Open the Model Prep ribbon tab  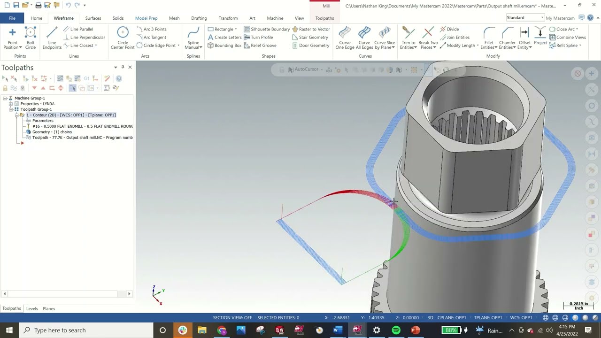146,18
